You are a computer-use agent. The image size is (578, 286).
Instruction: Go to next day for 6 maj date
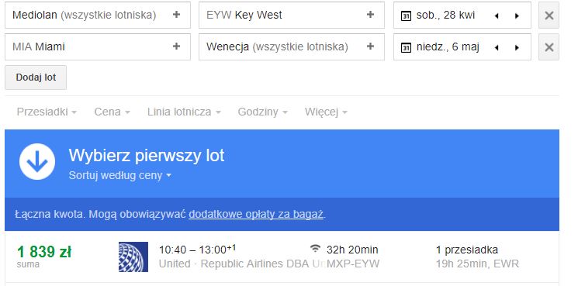point(517,47)
